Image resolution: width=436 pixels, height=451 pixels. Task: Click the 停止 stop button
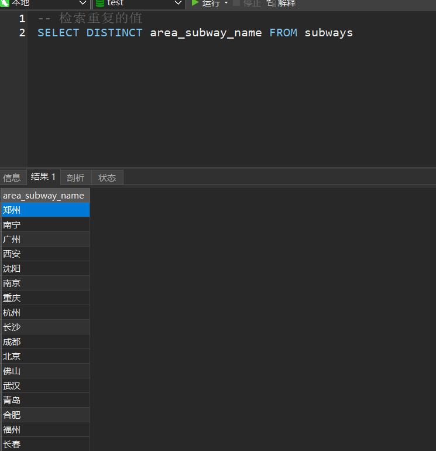pos(247,3)
